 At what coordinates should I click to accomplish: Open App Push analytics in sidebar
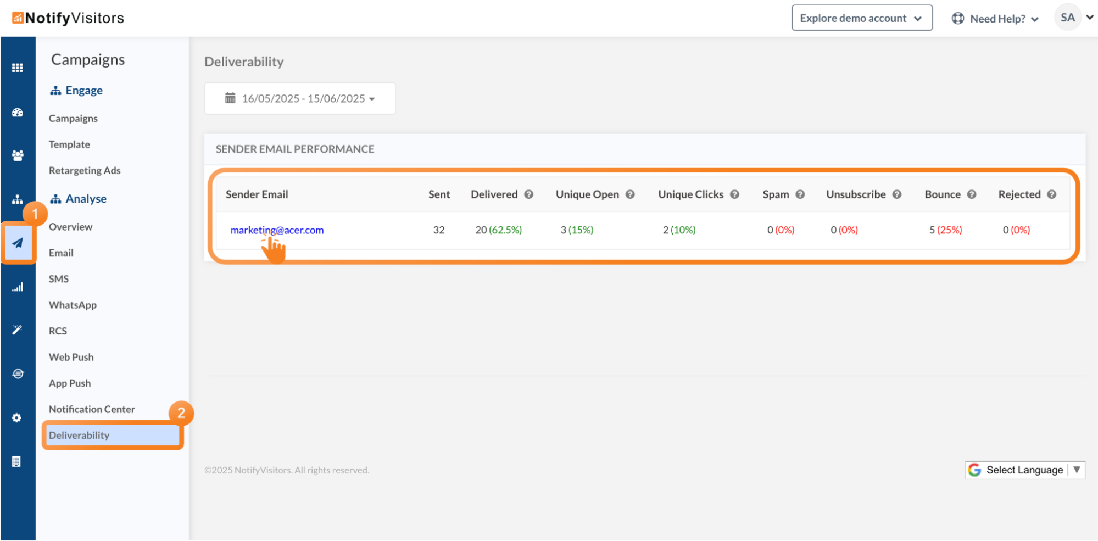pos(70,383)
